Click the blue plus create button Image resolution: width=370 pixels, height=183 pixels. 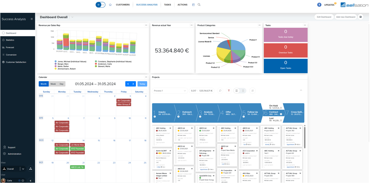[98, 5]
